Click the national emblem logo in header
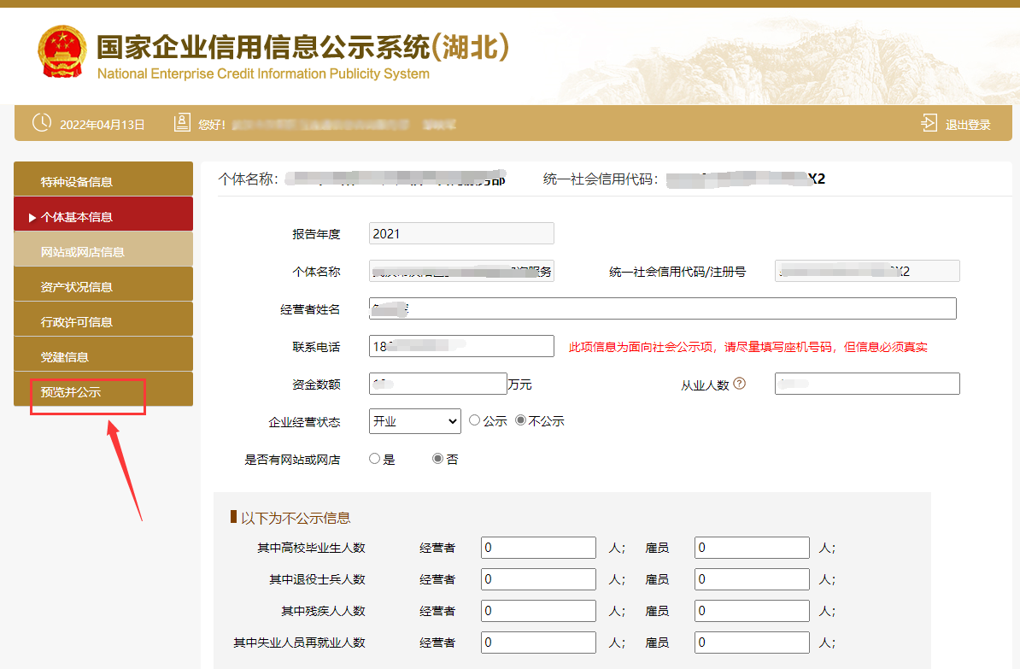This screenshot has height=669, width=1020. [x=62, y=50]
